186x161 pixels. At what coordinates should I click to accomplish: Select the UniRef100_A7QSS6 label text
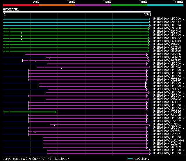(167, 112)
